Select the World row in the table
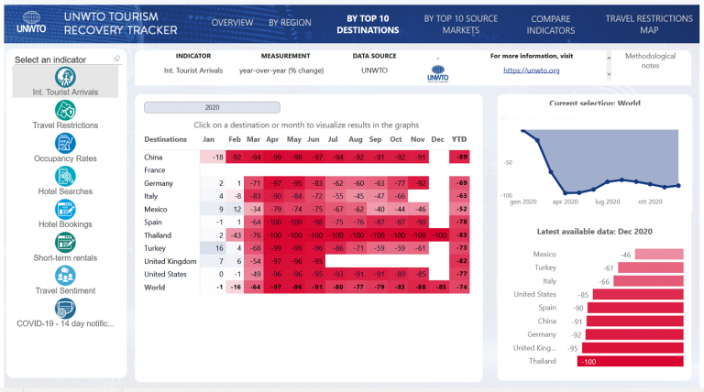Image resolution: width=704 pixels, height=392 pixels. tap(154, 287)
